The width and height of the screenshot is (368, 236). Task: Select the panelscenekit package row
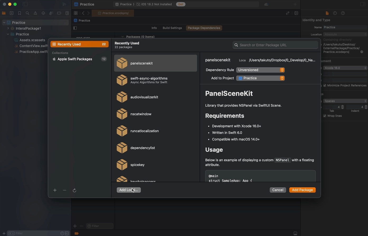point(156,63)
